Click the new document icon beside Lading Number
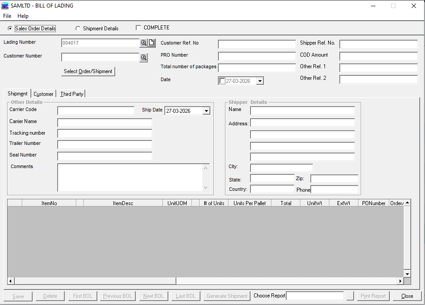 [x=151, y=43]
